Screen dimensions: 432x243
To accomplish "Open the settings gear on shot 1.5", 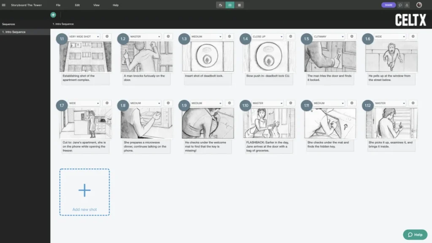I will coord(352,36).
